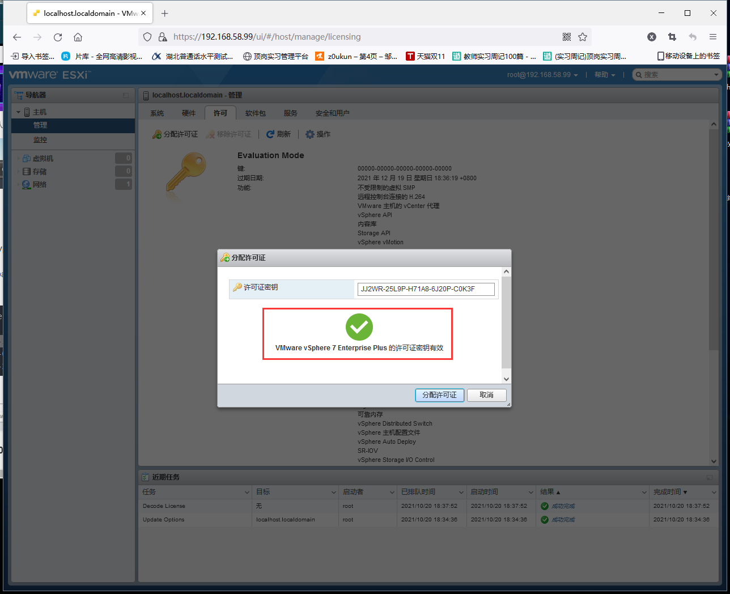Open the 片库 bookmark
This screenshot has height=594, width=730.
tap(102, 56)
